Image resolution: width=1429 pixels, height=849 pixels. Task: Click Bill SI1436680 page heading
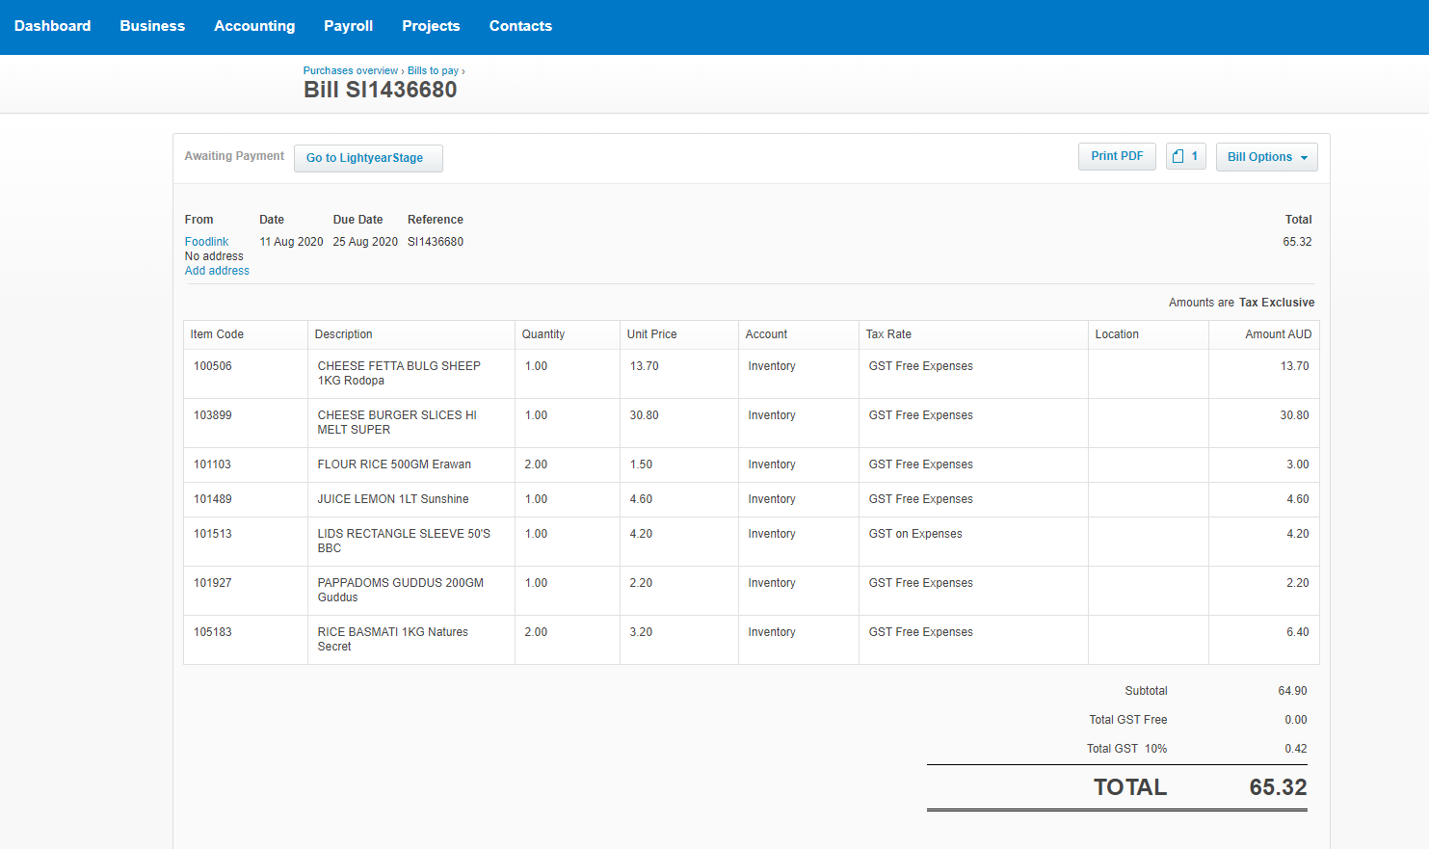pyautogui.click(x=381, y=90)
